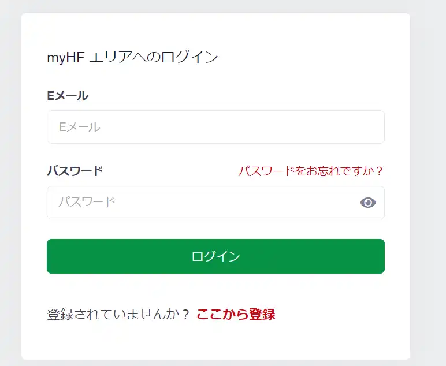Follow the ここから登録 registration link
Image resolution: width=446 pixels, height=366 pixels.
point(236,315)
